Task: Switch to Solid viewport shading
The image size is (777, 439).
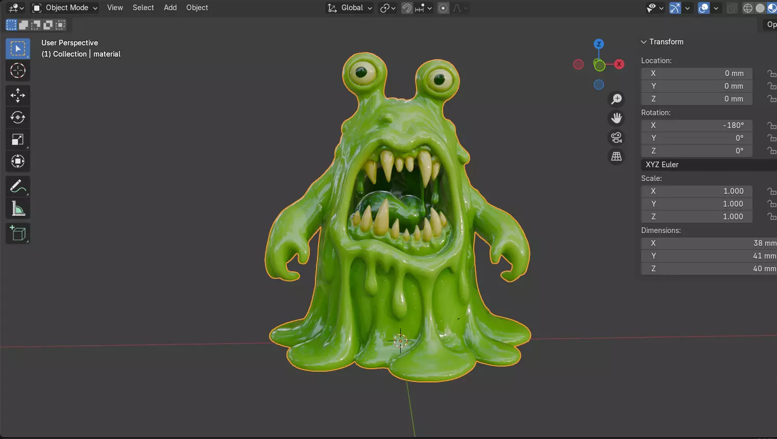Action: click(x=760, y=8)
